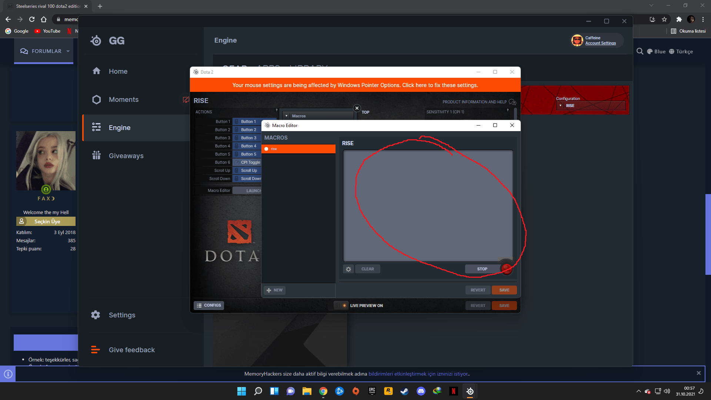Open a new browser tab
This screenshot has height=400, width=711.
click(100, 6)
